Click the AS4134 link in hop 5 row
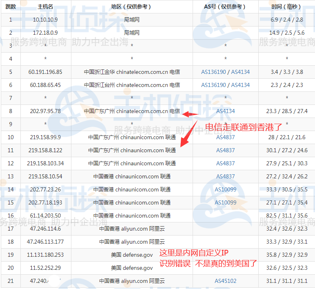The height and width of the screenshot is (289, 315). pos(240,72)
